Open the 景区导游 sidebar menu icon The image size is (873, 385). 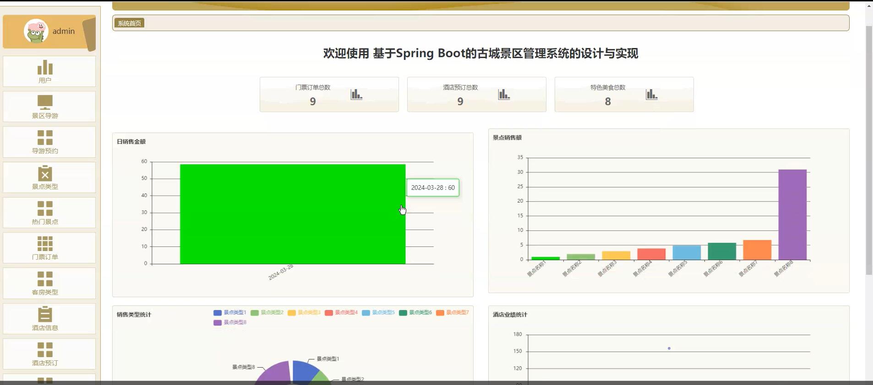(45, 102)
